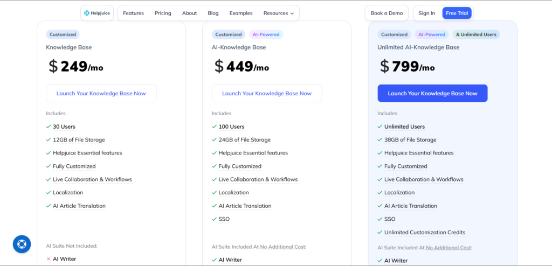Click AI-Powered badge on AI-Knowledge Base plan

point(266,34)
